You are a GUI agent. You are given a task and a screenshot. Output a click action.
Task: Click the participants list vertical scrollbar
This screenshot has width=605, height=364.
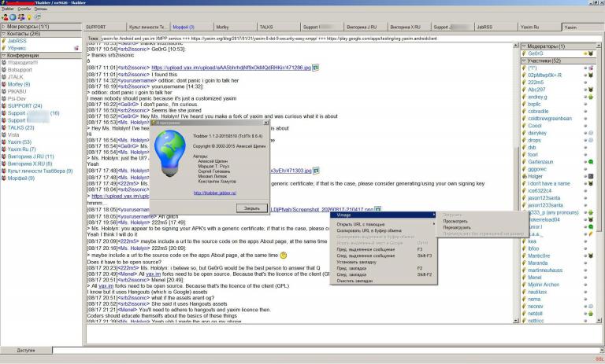599,183
